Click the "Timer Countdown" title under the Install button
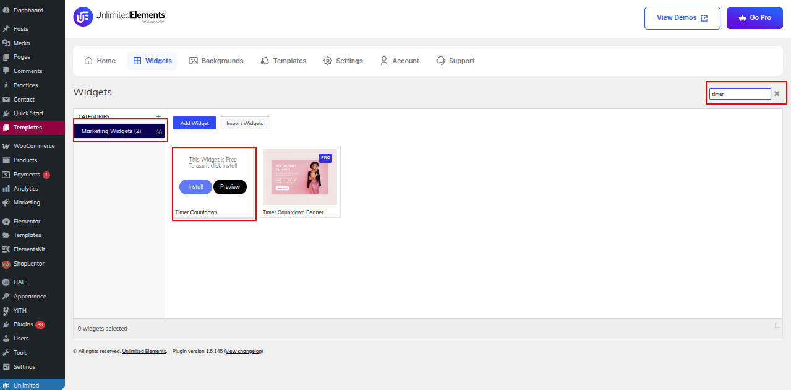The height and width of the screenshot is (390, 791). coord(196,212)
